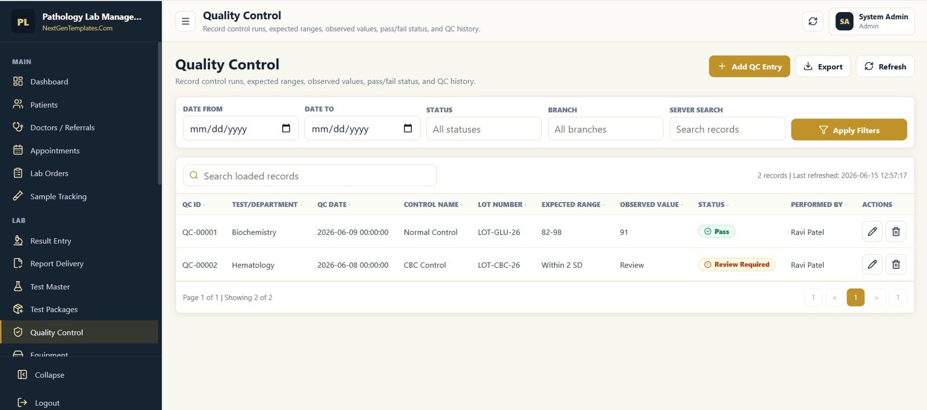Click the Refresh button beside Export
The height and width of the screenshot is (410, 927).
[x=885, y=67]
